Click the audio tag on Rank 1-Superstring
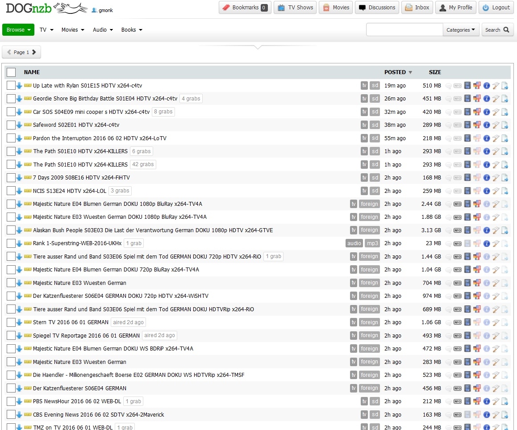Image resolution: width=517 pixels, height=430 pixels. point(354,243)
